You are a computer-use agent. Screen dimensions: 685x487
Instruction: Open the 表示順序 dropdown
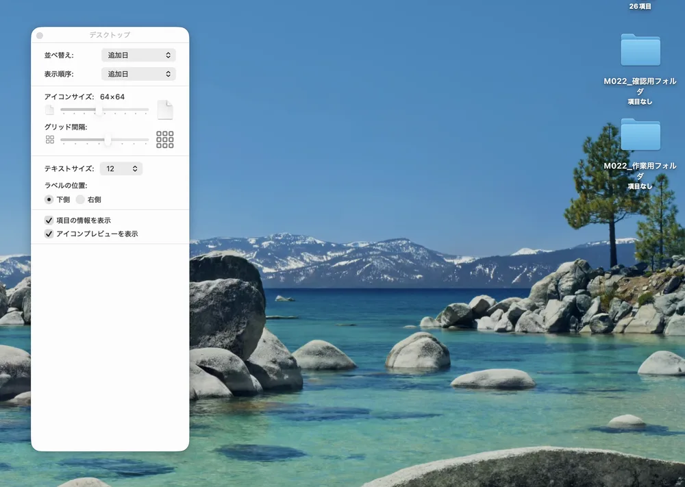(138, 74)
